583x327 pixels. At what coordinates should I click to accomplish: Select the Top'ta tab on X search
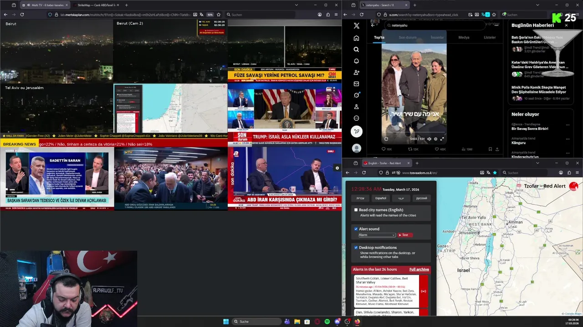(379, 37)
